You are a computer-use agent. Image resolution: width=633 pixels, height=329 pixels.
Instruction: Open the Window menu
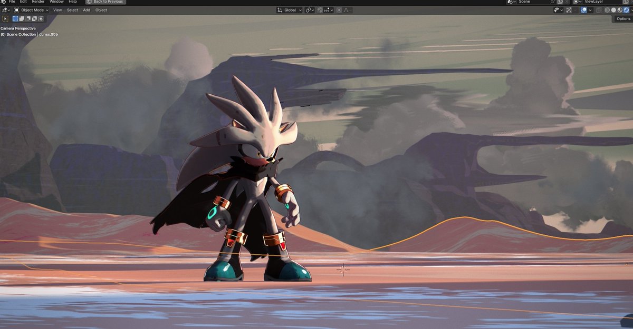56,2
